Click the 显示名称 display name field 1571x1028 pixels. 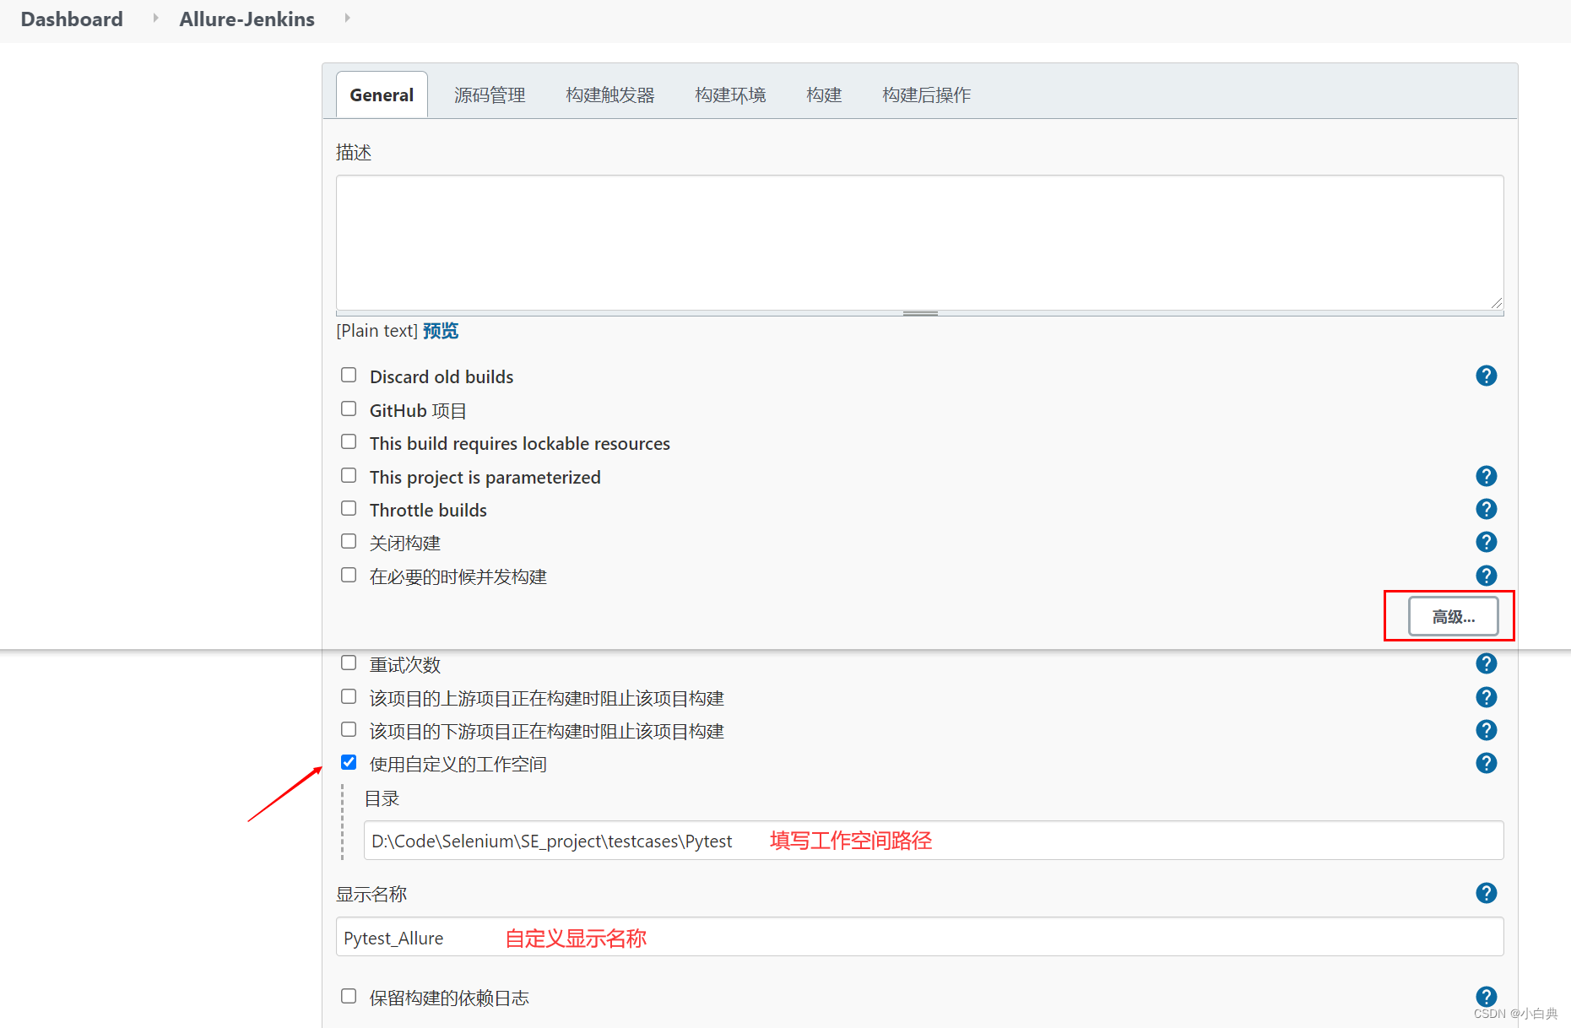click(x=919, y=937)
